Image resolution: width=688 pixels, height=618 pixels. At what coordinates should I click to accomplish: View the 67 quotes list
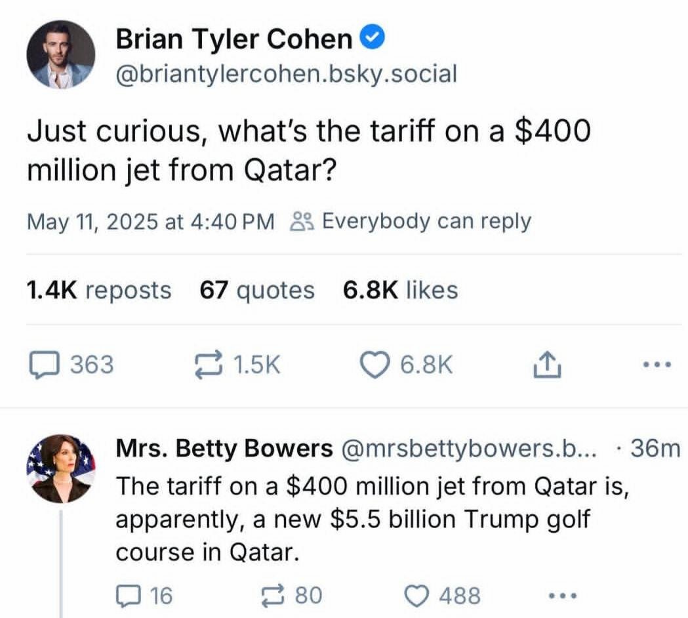click(257, 289)
